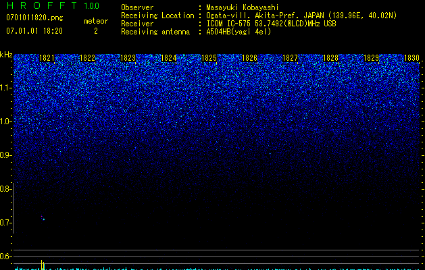The width and height of the screenshot is (425, 270).
Task: Click the 1827 time marker
Action: coord(290,58)
